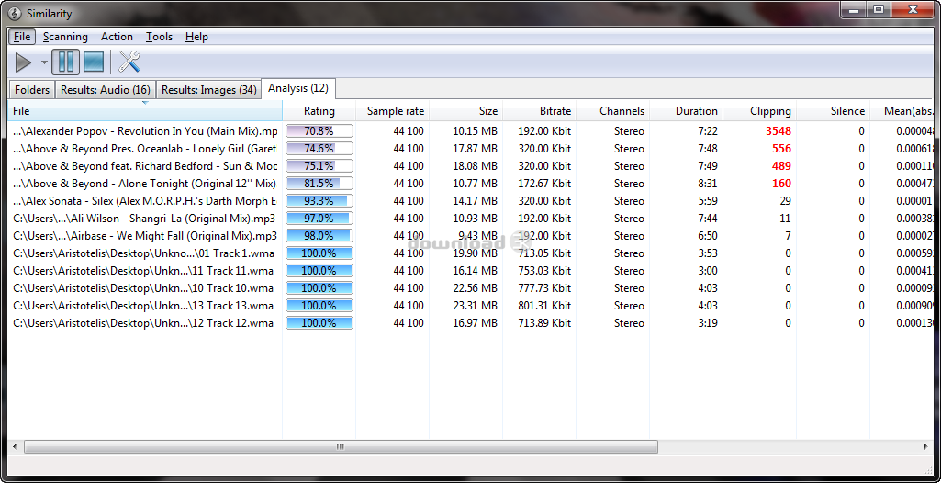Select the Airbase - We Might Fall row

(471, 236)
